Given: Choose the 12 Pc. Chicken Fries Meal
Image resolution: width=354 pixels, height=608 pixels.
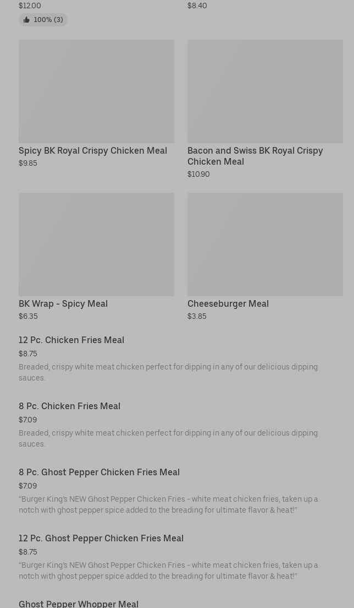Looking at the screenshot, I should coord(71,340).
